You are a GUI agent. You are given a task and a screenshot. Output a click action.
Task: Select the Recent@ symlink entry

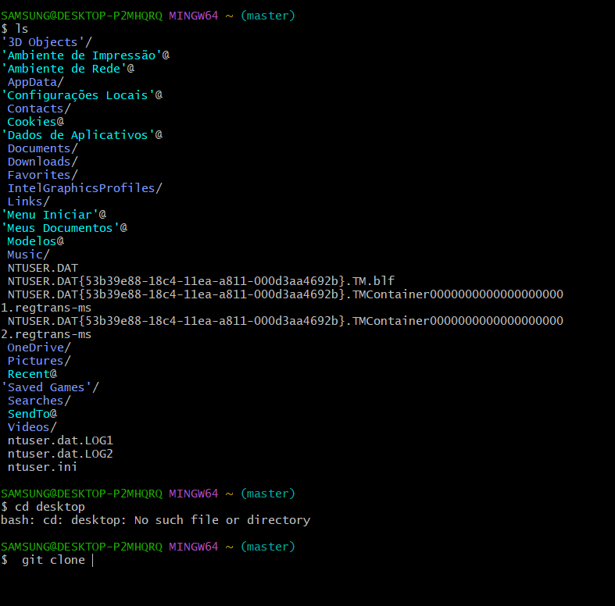pyautogui.click(x=32, y=374)
